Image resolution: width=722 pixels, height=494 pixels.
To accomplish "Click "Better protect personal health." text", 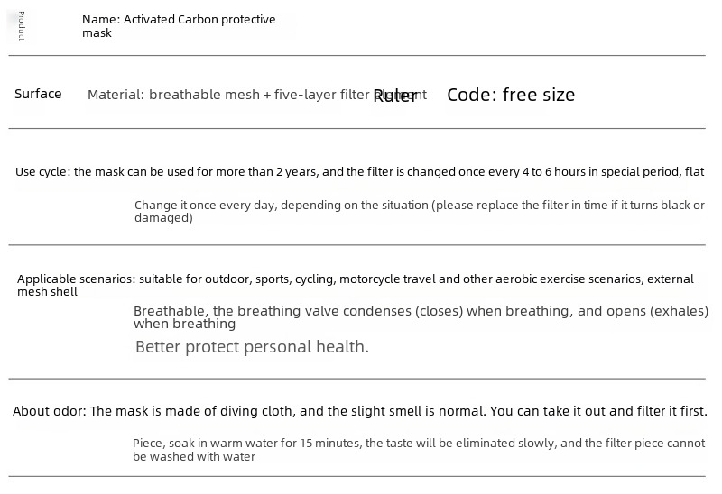I will point(253,347).
